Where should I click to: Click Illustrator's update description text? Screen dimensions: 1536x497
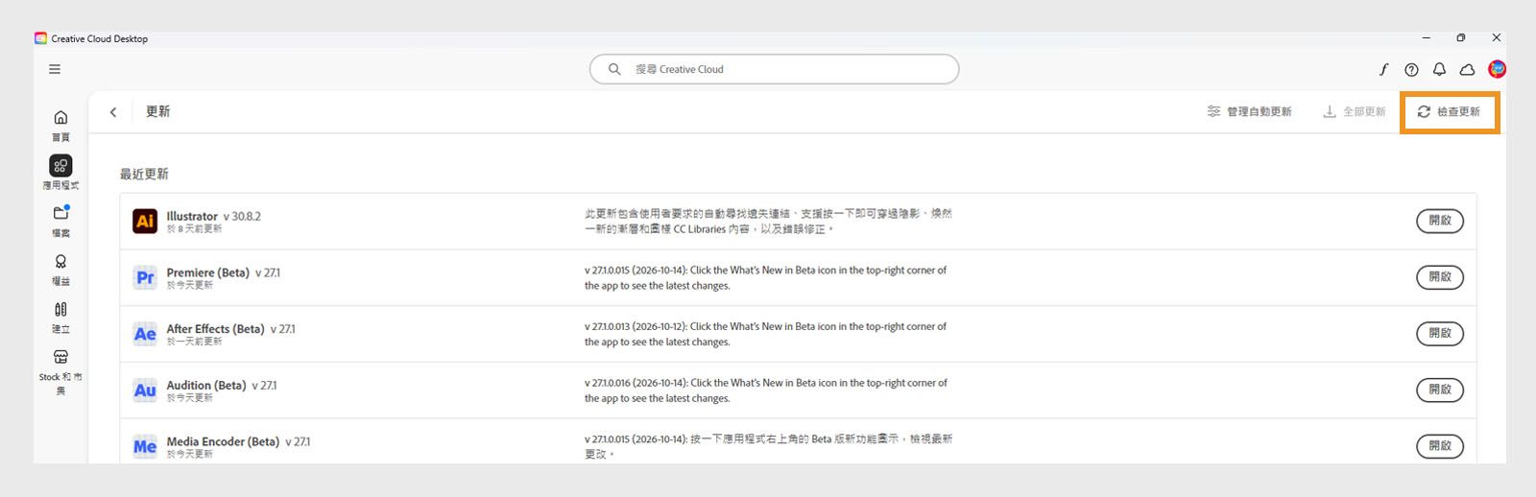pyautogui.click(x=768, y=221)
